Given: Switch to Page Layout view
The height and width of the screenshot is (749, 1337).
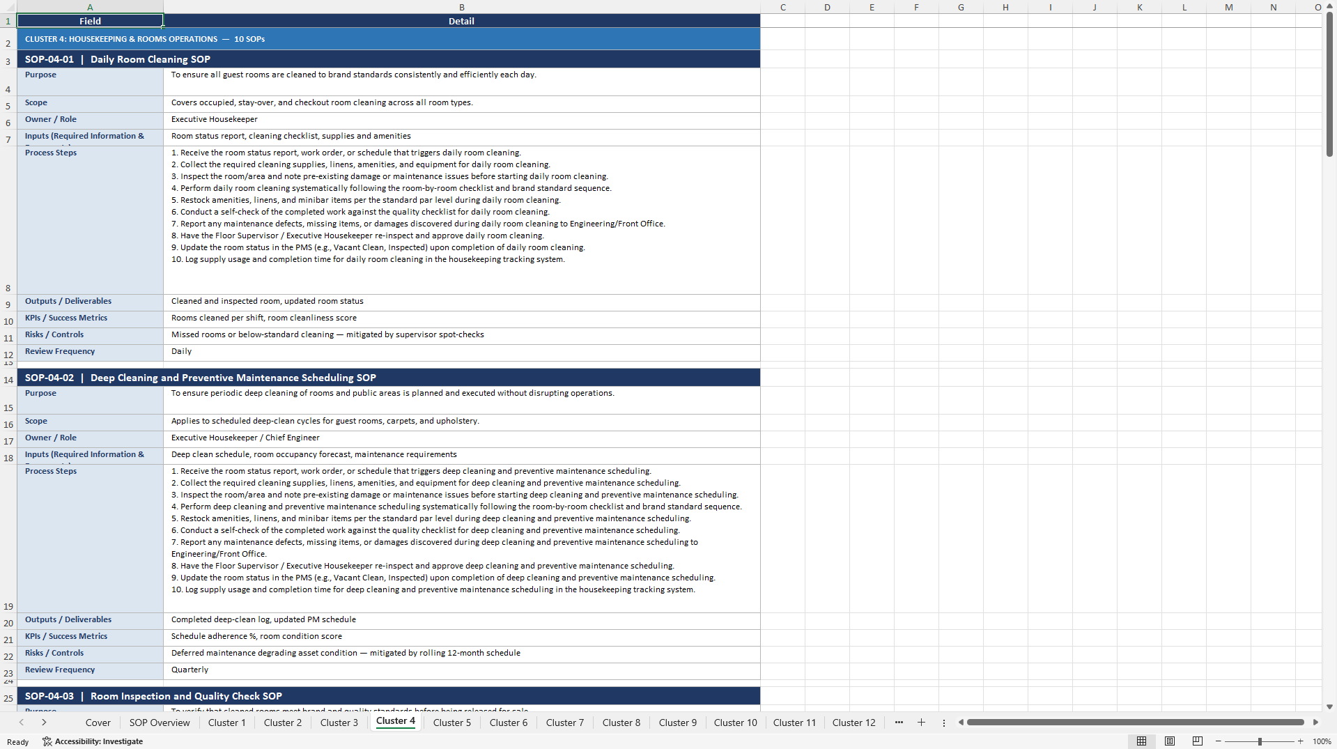Looking at the screenshot, I should pos(1170,741).
